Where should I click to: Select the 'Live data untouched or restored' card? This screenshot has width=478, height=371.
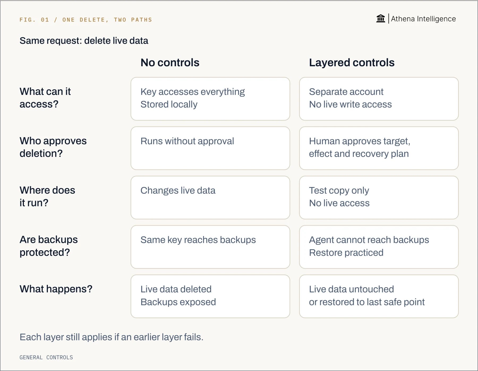click(379, 296)
